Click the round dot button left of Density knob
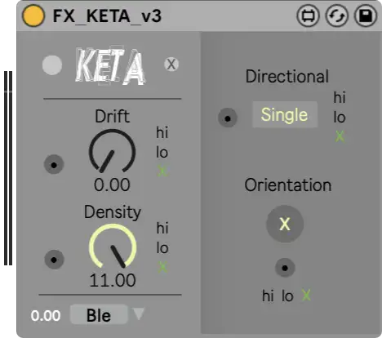Viewport: 382px width, 338px height. pos(54,260)
